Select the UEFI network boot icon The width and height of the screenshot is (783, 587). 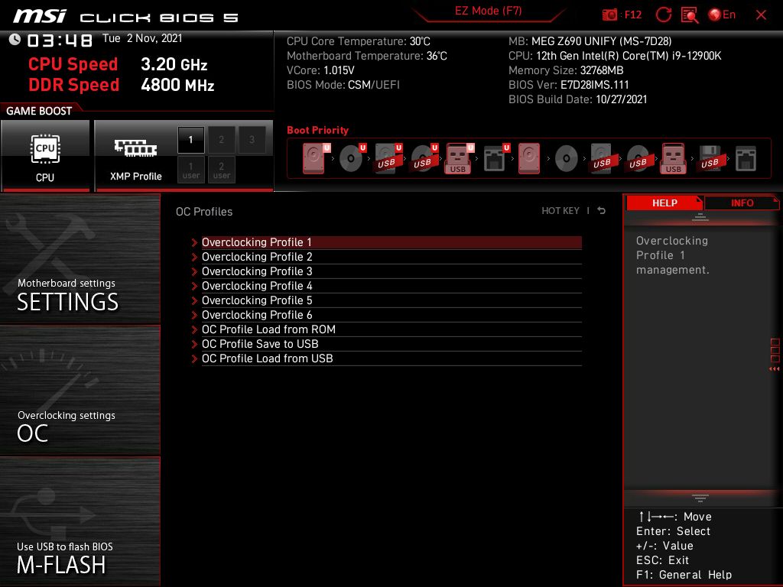point(496,159)
